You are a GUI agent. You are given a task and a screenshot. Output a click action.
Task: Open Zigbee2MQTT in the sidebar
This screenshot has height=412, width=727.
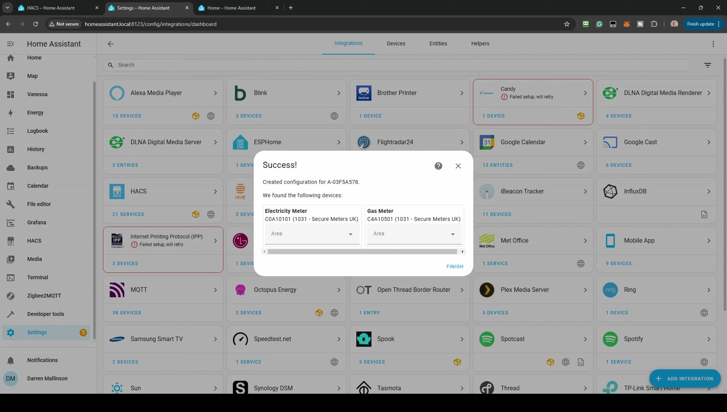pos(46,295)
